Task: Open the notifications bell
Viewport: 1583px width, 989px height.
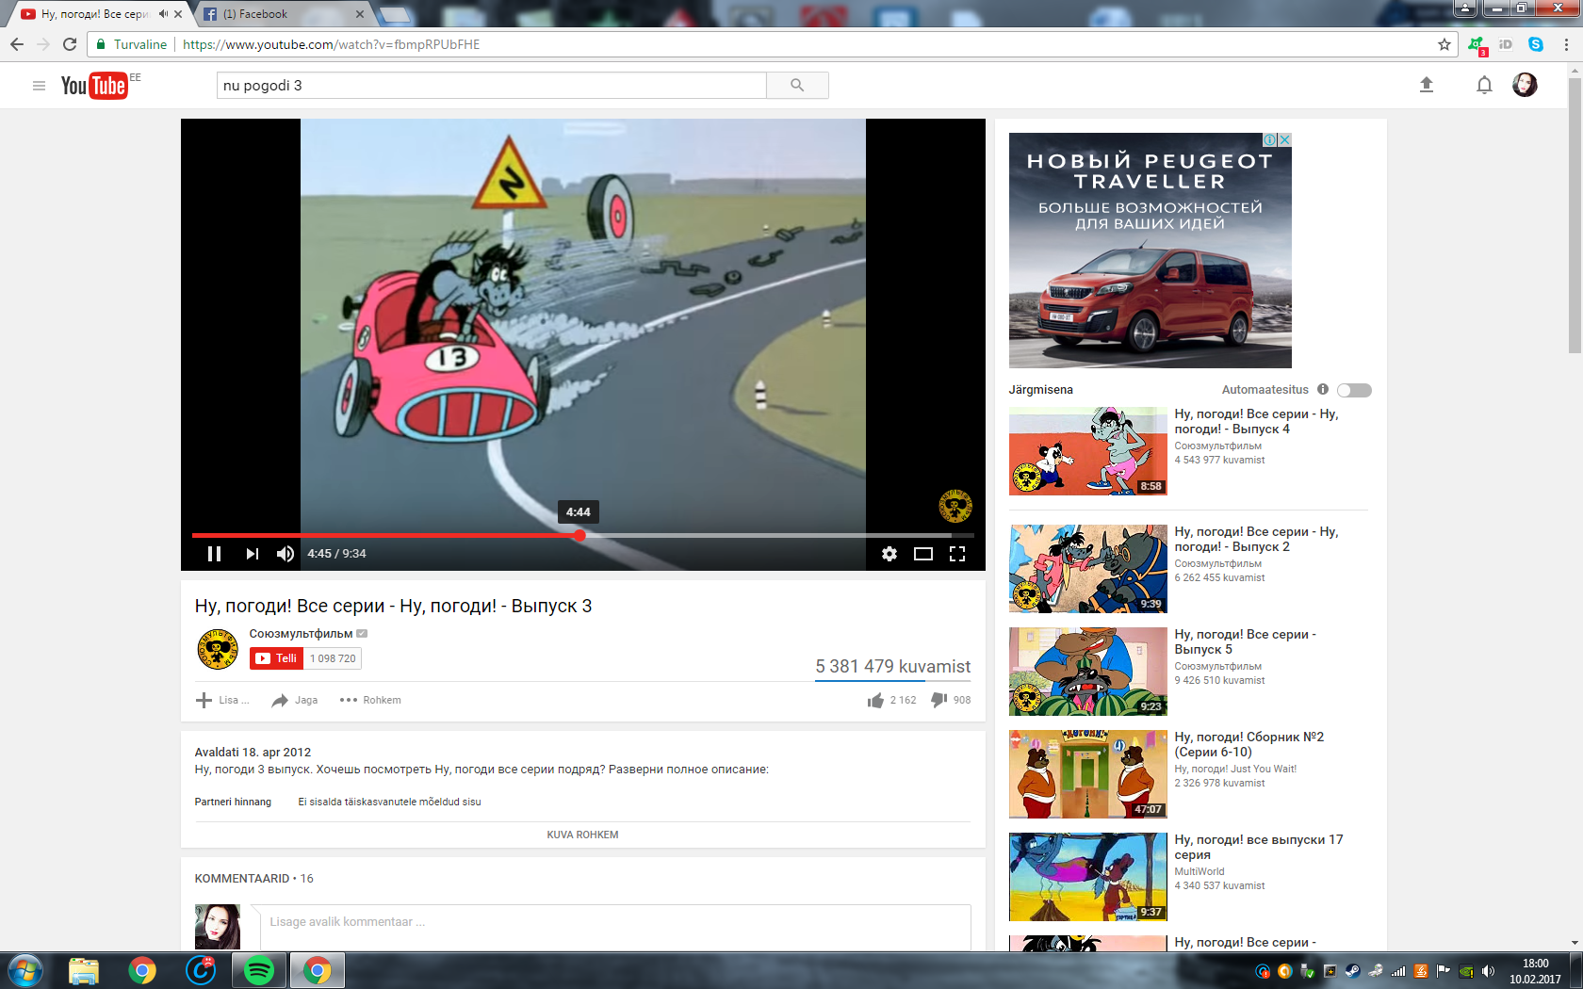Action: (x=1484, y=86)
